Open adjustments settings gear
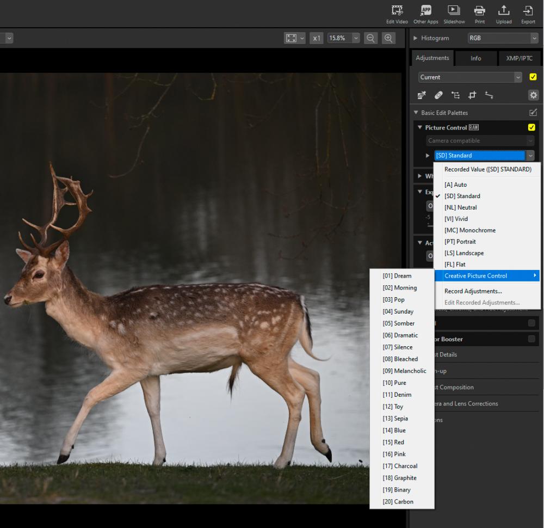Image resolution: width=544 pixels, height=528 pixels. (533, 95)
